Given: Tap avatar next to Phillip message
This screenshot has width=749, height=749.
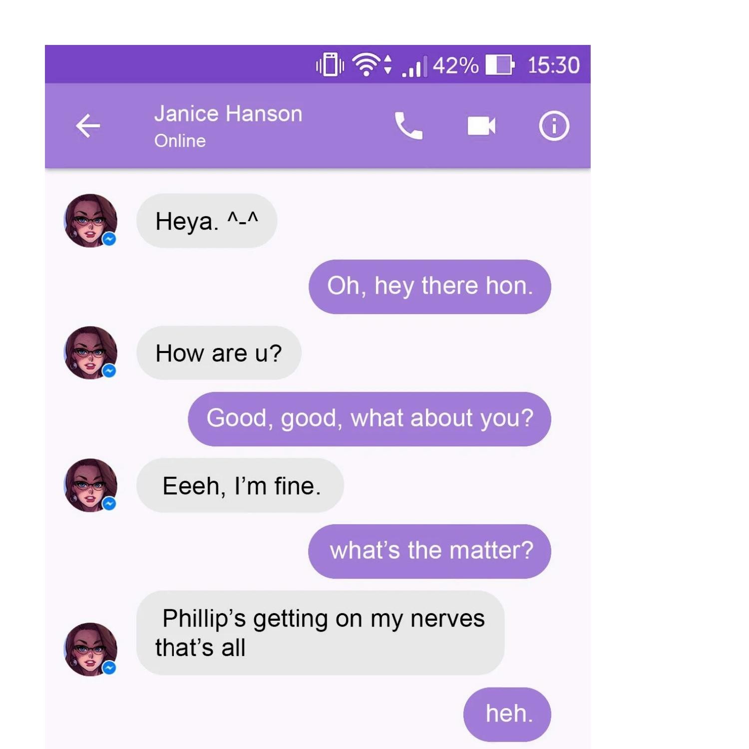Looking at the screenshot, I should click(x=90, y=649).
